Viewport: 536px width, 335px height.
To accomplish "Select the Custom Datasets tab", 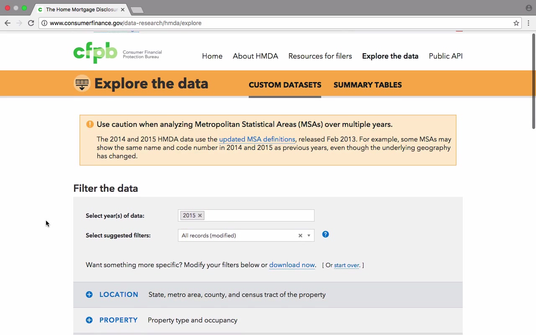I will [x=285, y=85].
